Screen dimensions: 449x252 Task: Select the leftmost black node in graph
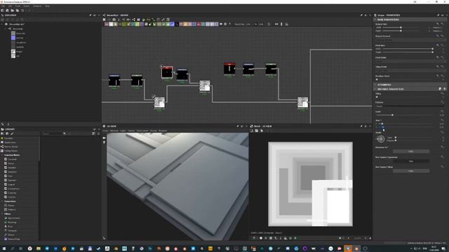pos(114,80)
